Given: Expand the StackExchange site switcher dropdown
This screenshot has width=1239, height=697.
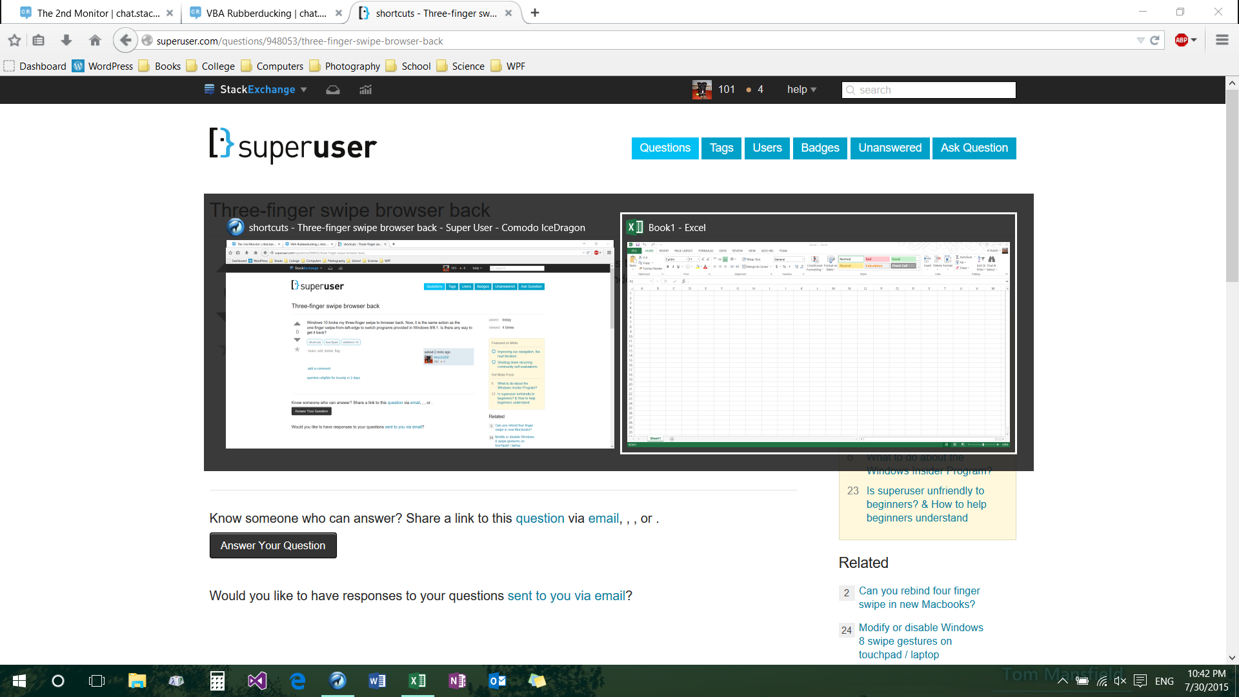Looking at the screenshot, I should point(304,90).
